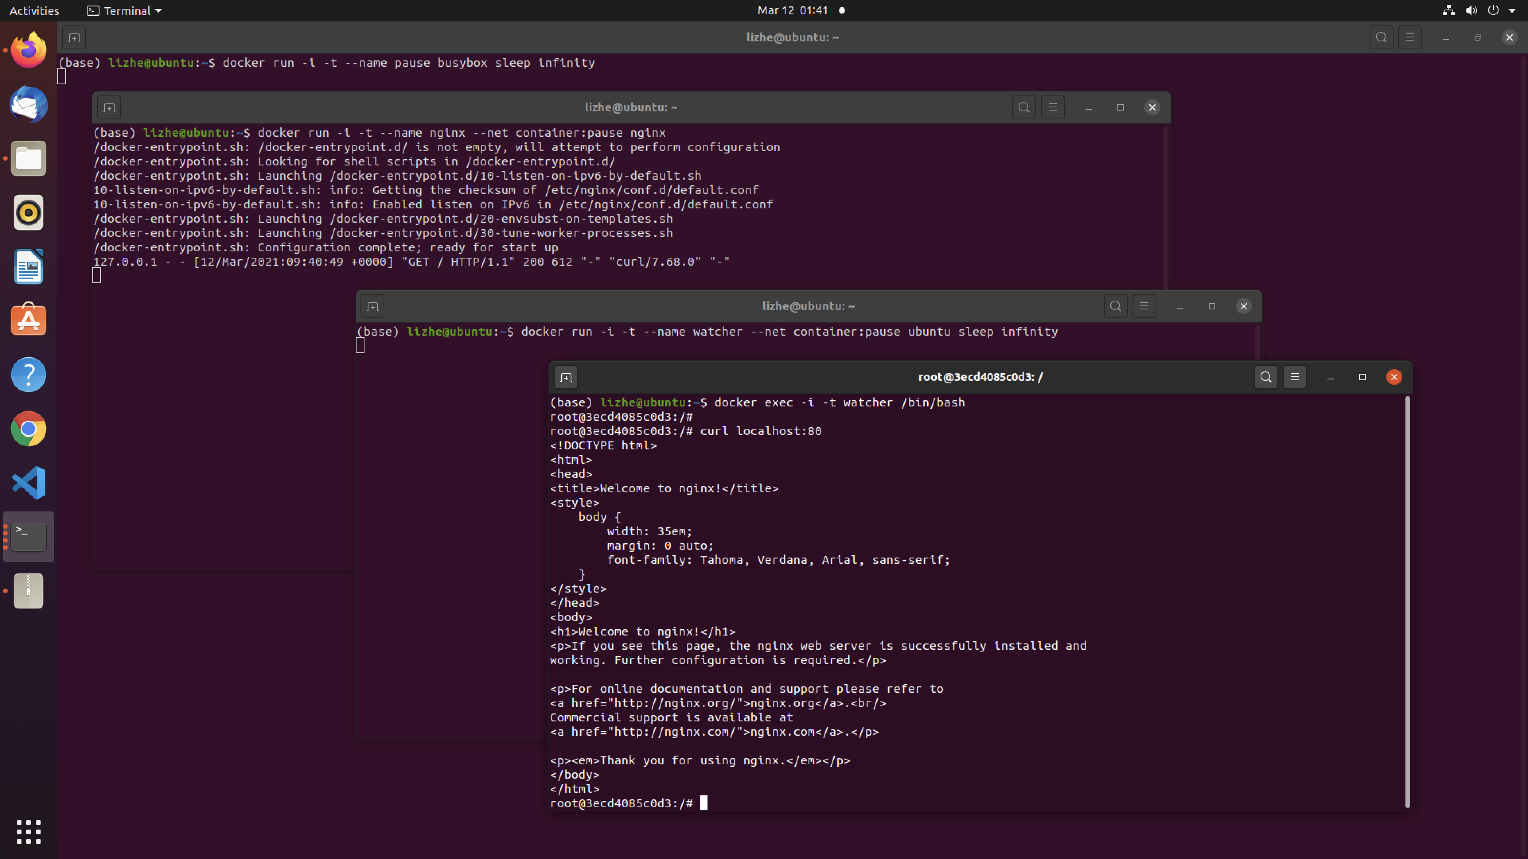Open the Terminal app menu dropdown
Image resolution: width=1528 pixels, height=859 pixels.
pos(125,10)
